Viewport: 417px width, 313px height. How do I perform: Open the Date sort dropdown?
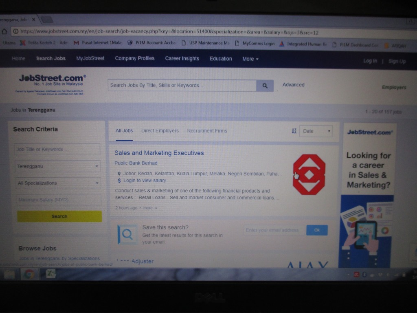point(316,131)
